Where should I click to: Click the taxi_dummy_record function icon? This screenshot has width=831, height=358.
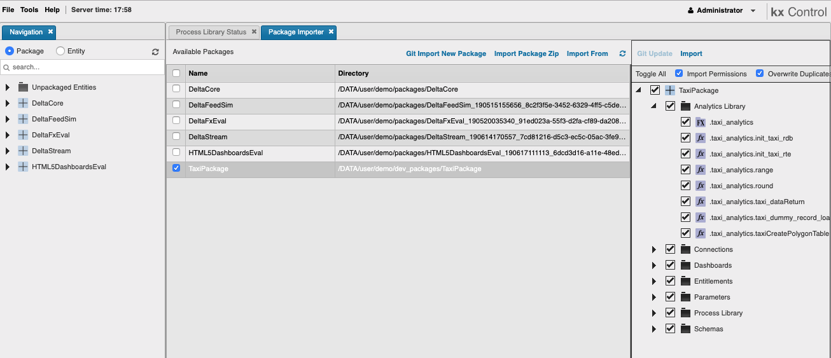[x=701, y=217]
